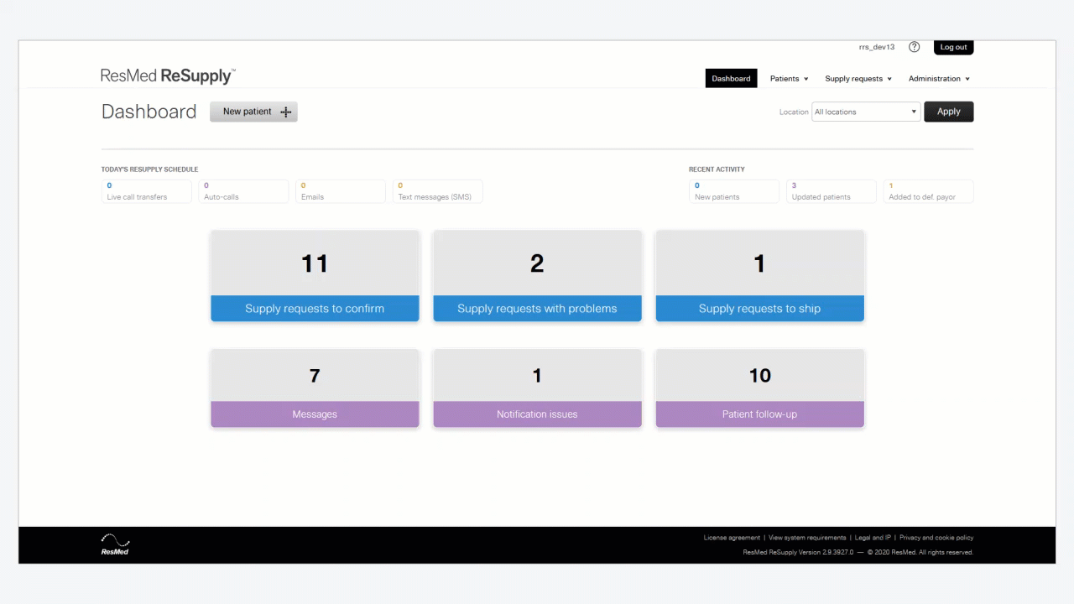Click the ResMed logo in footer
Image resolution: width=1074 pixels, height=604 pixels.
click(115, 544)
